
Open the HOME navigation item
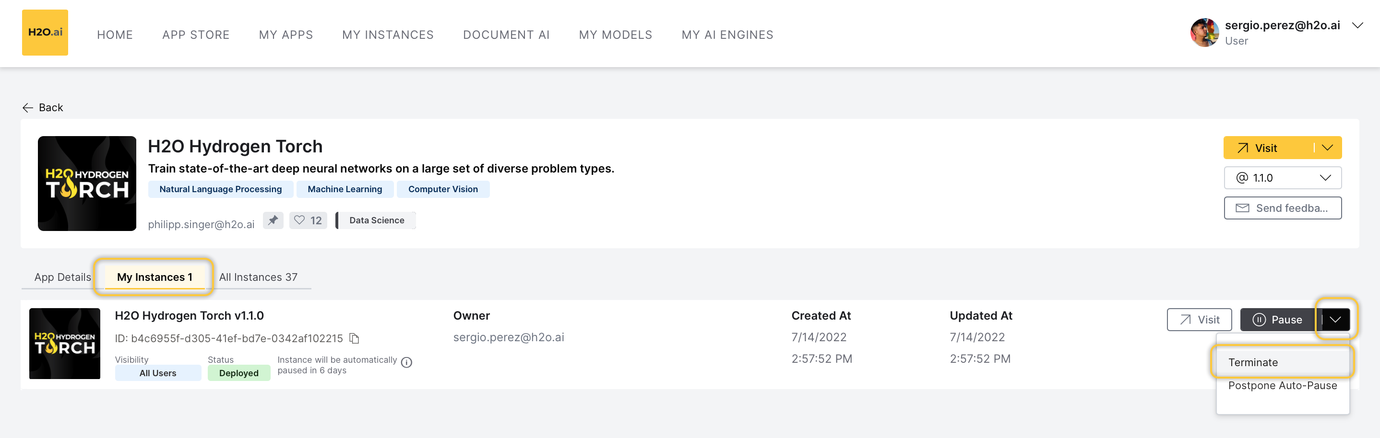pyautogui.click(x=115, y=35)
